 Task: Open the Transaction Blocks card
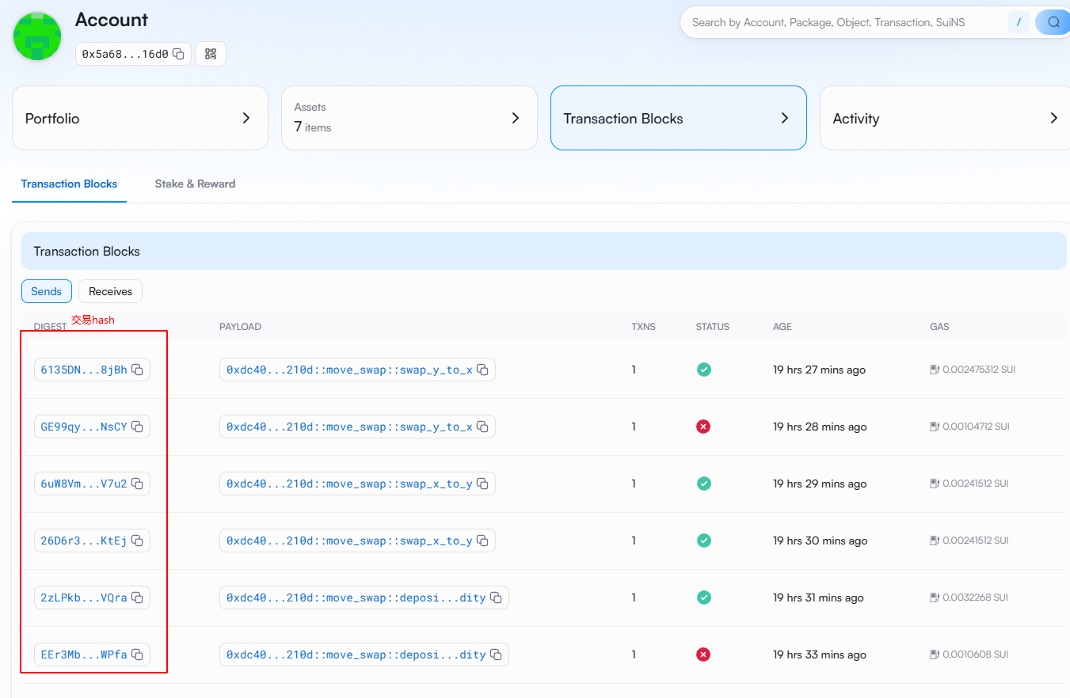click(x=679, y=118)
